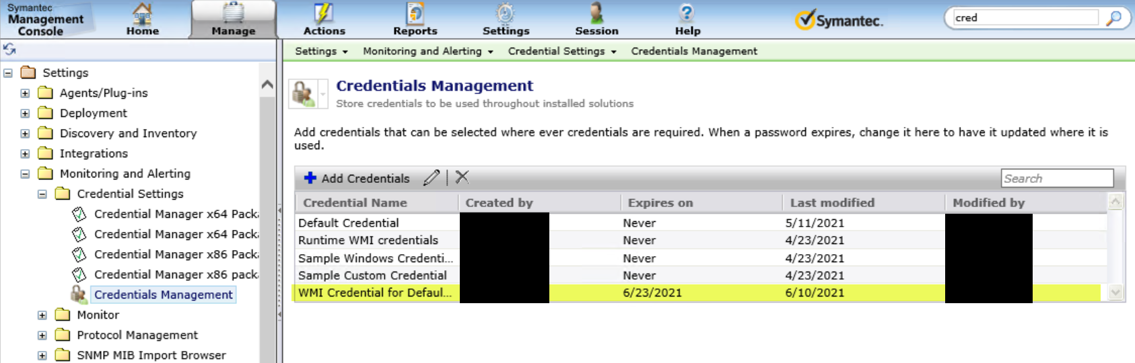The width and height of the screenshot is (1135, 363).
Task: Expand the Monitor folder
Action: click(x=42, y=315)
